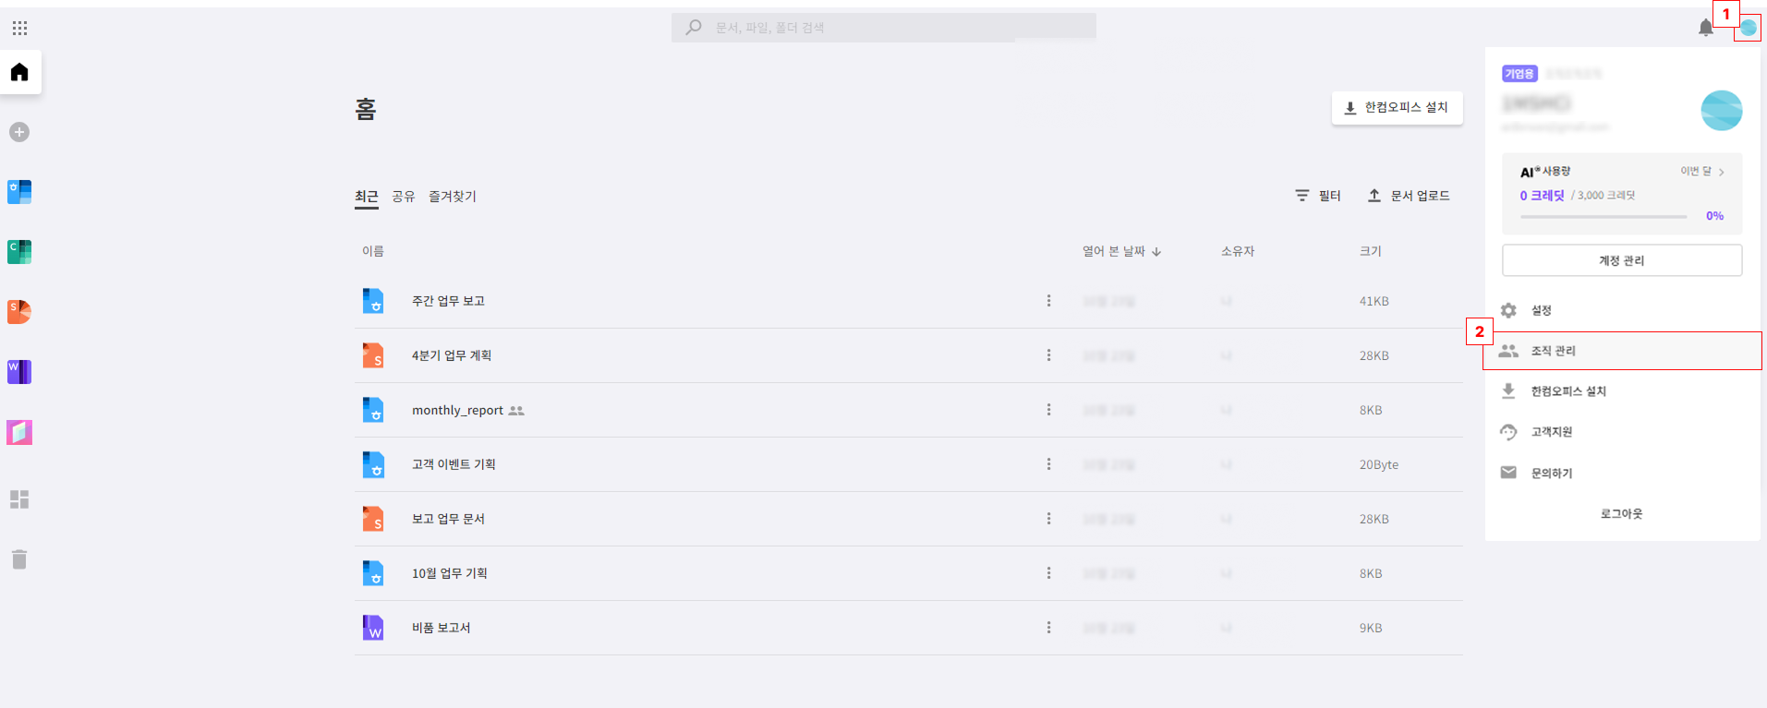Viewport: 1767px width, 708px height.
Task: Sort by 열어 본 날짜 column arrow
Action: point(1156,252)
